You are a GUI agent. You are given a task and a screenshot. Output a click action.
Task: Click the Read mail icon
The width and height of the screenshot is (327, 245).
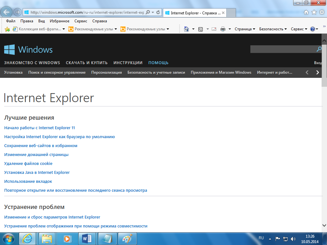pos(214,29)
